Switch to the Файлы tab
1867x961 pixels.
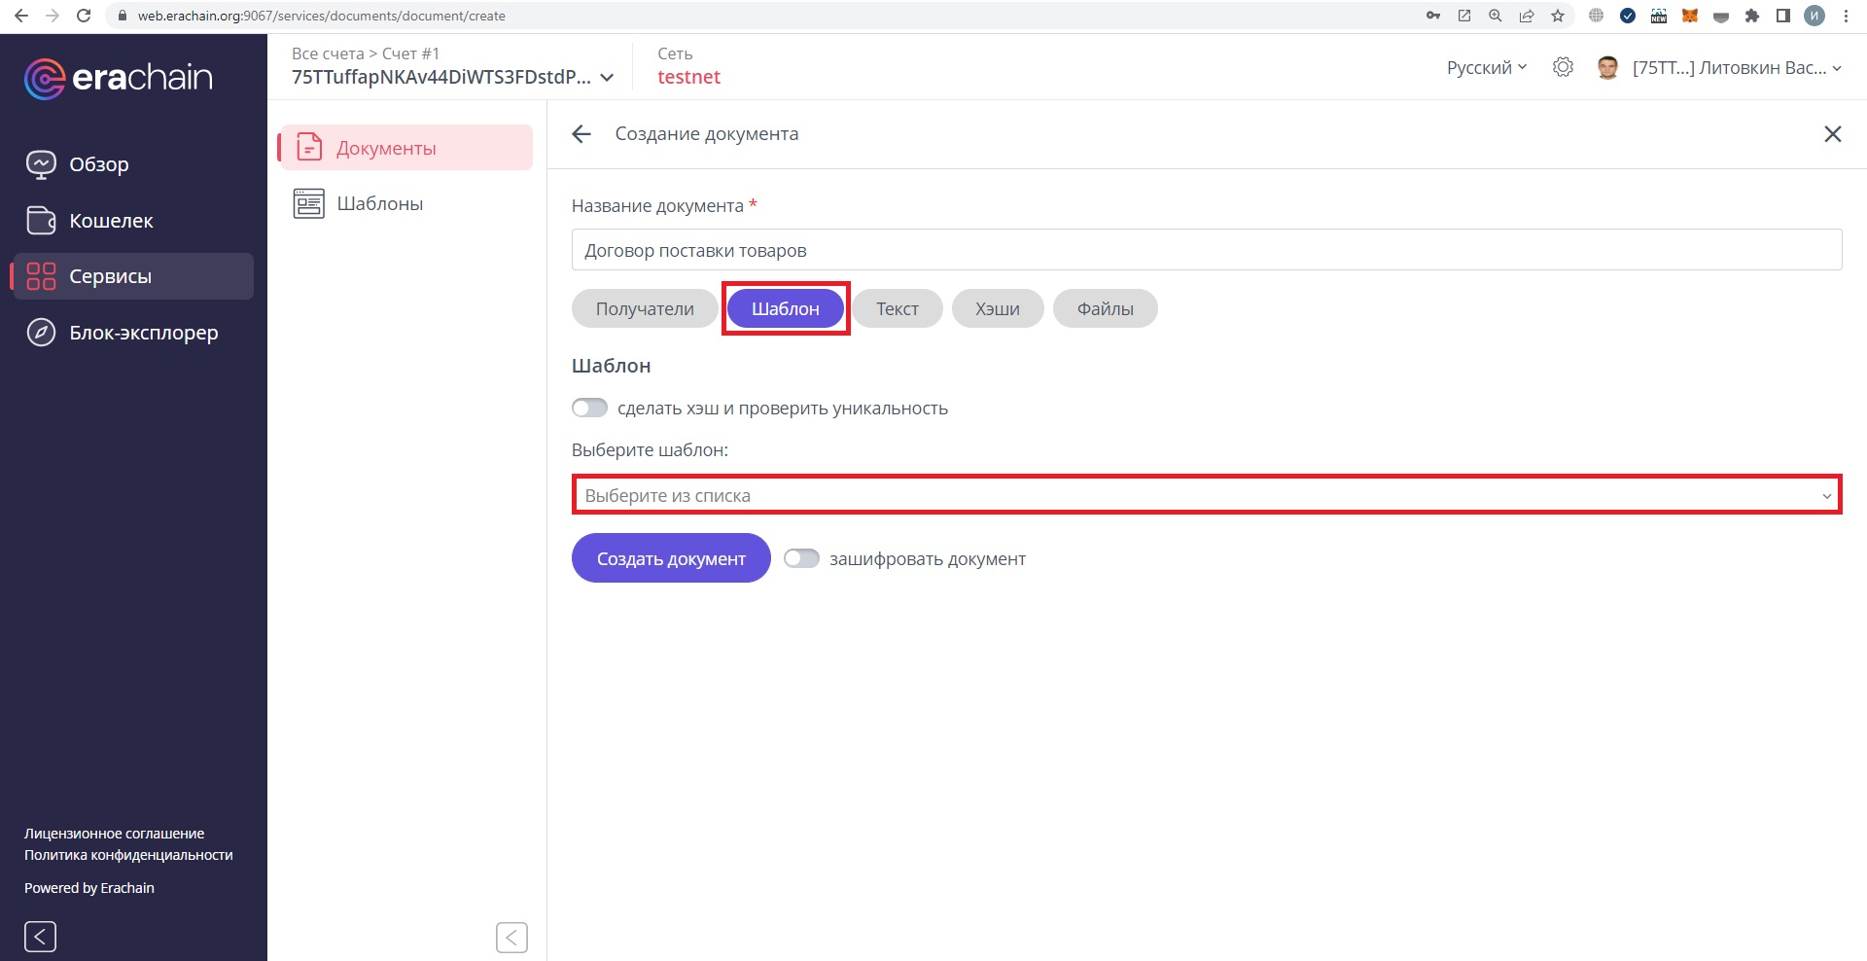[1105, 309]
